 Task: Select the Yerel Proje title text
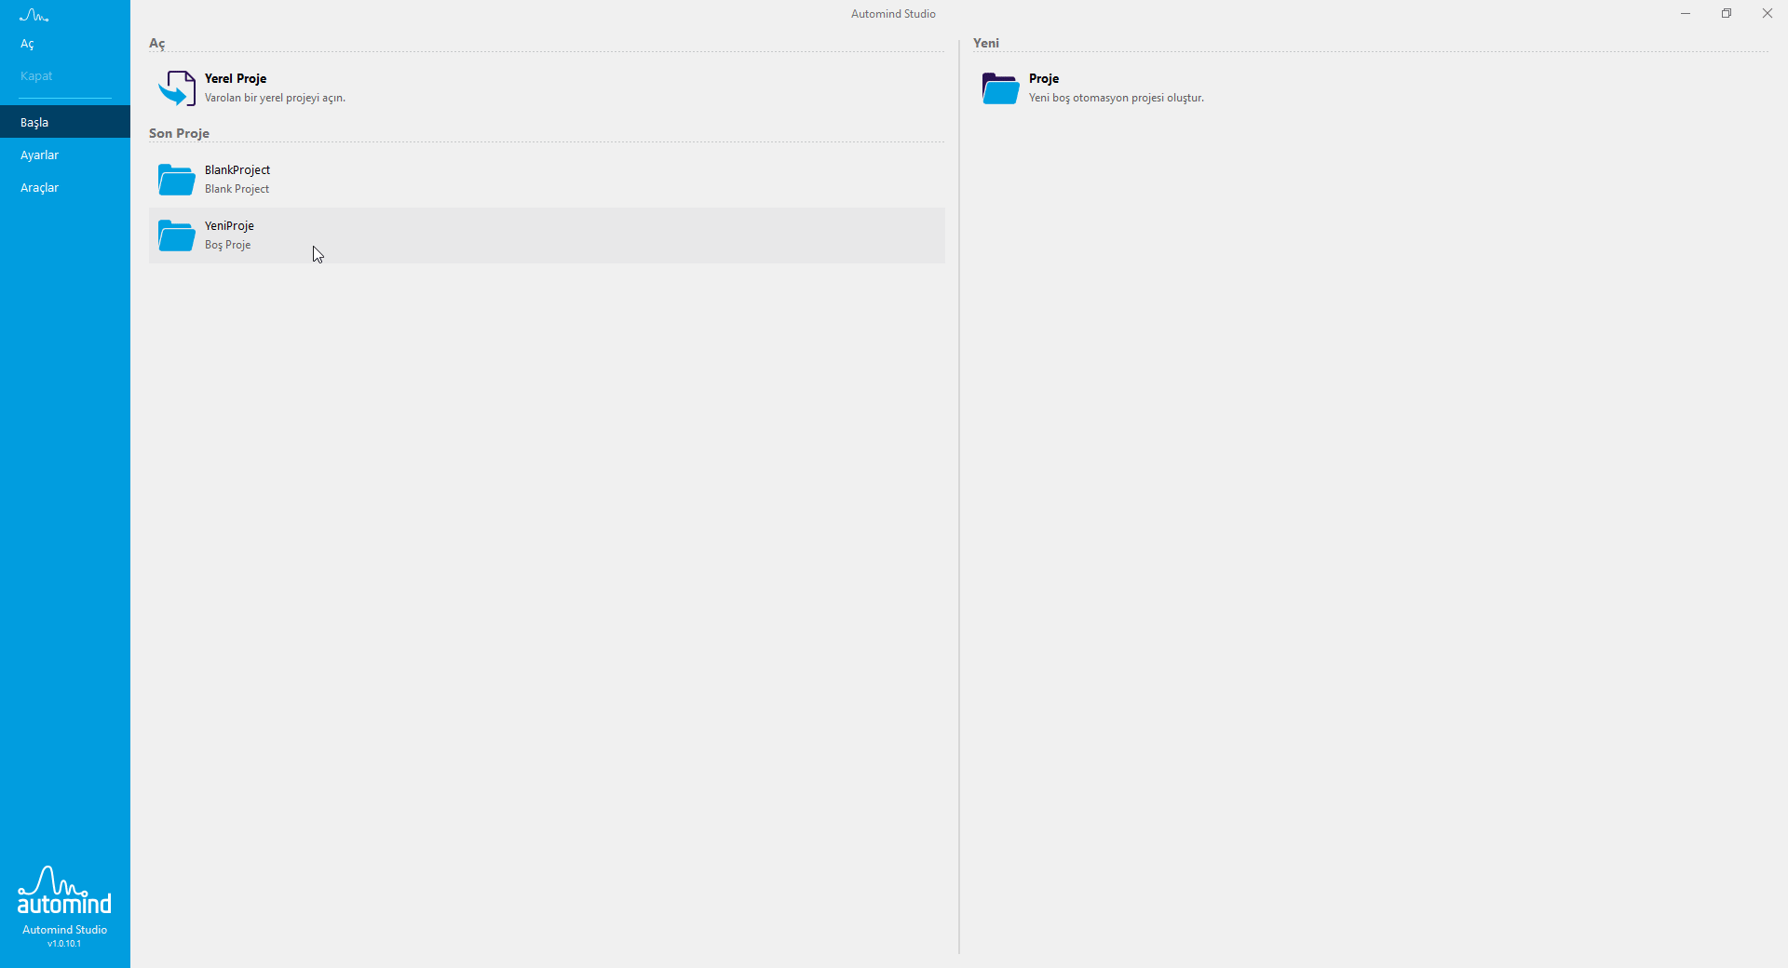(236, 78)
